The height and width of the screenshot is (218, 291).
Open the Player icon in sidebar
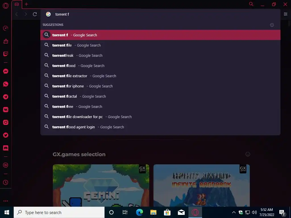(x=6, y=165)
